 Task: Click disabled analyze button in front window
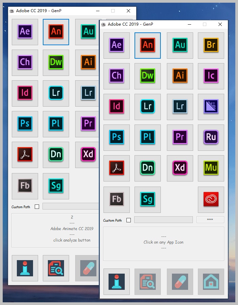coord(148,282)
